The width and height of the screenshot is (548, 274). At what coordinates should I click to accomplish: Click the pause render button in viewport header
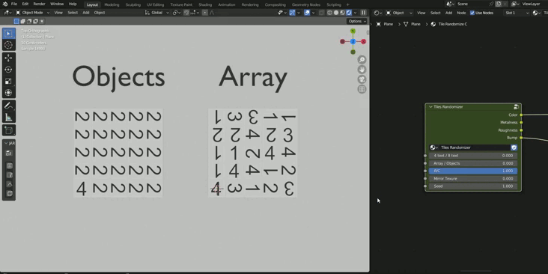tap(364, 13)
